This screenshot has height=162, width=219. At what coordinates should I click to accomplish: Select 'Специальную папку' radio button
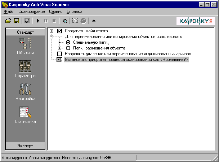(x=68, y=42)
